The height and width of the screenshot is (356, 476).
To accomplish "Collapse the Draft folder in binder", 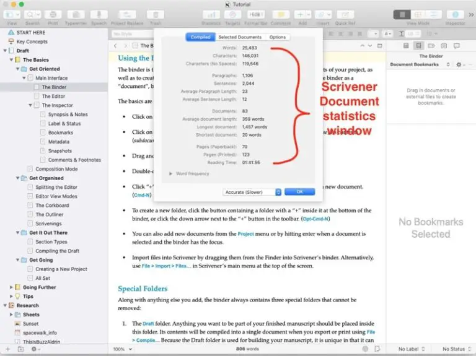I will 5,51.
